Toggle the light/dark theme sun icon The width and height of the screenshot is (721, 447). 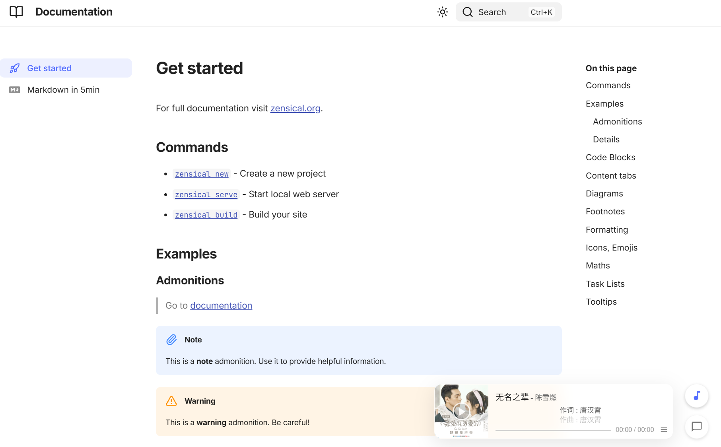pyautogui.click(x=442, y=12)
